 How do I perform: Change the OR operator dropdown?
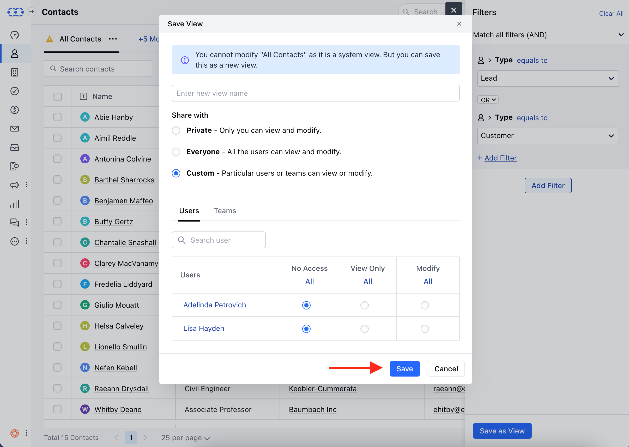[x=488, y=100]
